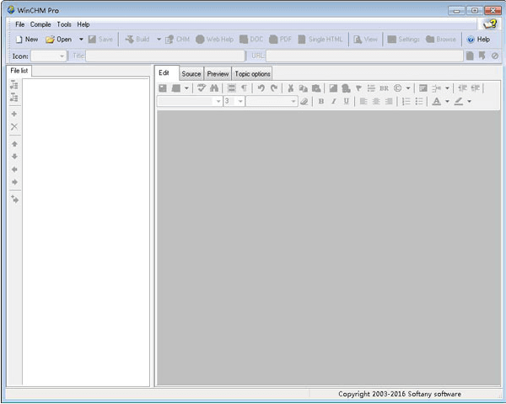Open the Compile menu
The image size is (506, 404).
(40, 24)
